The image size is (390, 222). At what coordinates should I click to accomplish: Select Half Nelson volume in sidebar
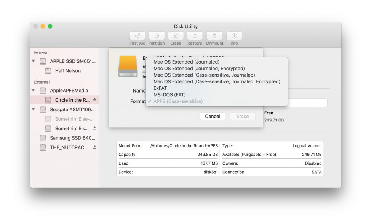[68, 71]
